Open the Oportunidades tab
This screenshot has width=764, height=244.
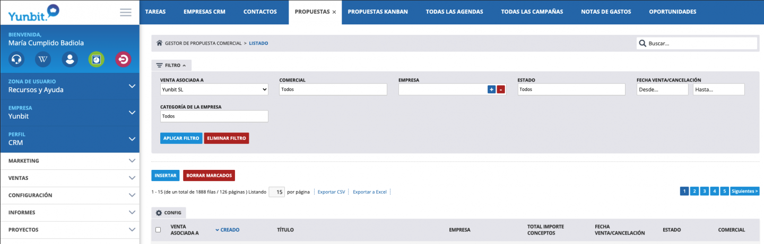click(x=672, y=12)
